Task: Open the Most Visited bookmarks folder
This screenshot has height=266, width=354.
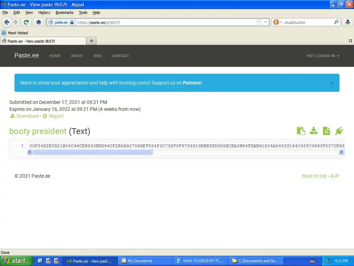Action: (x=15, y=33)
